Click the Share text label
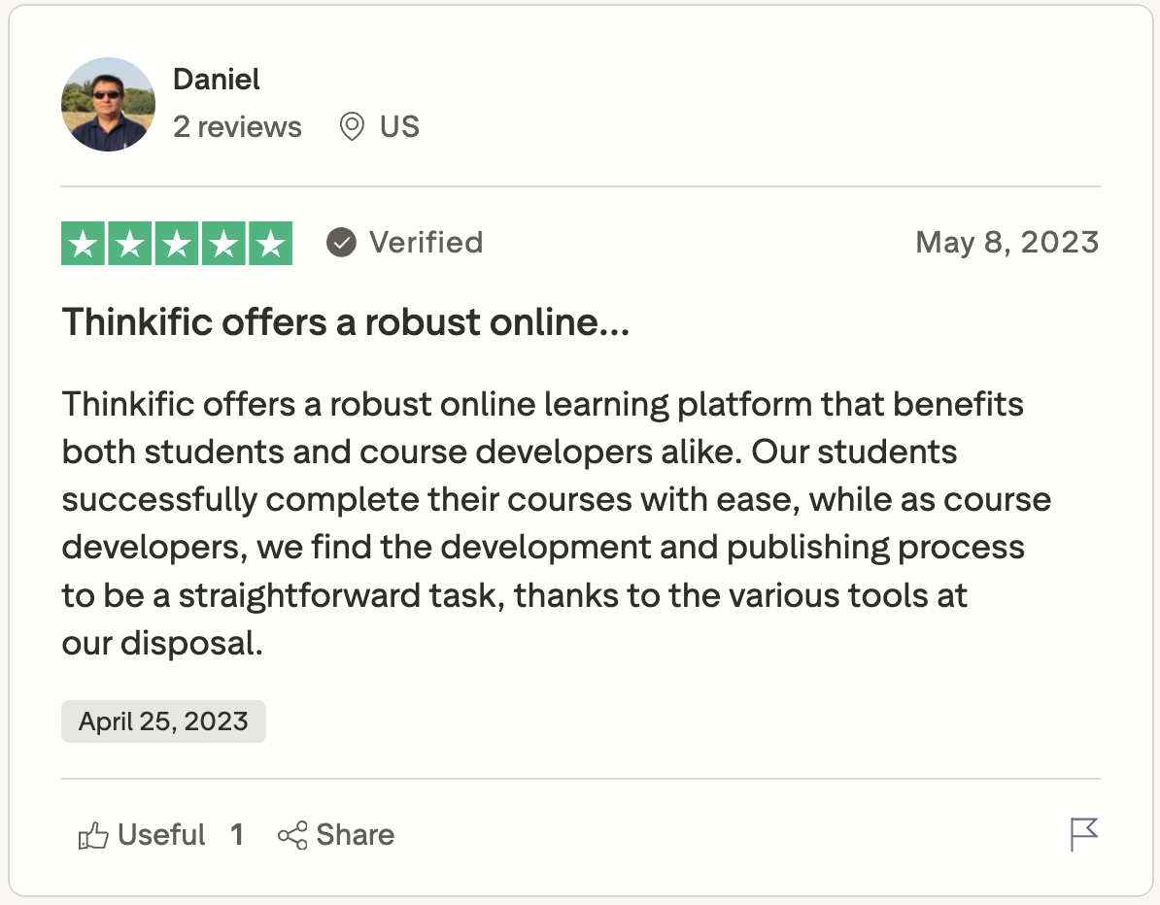 coord(354,834)
